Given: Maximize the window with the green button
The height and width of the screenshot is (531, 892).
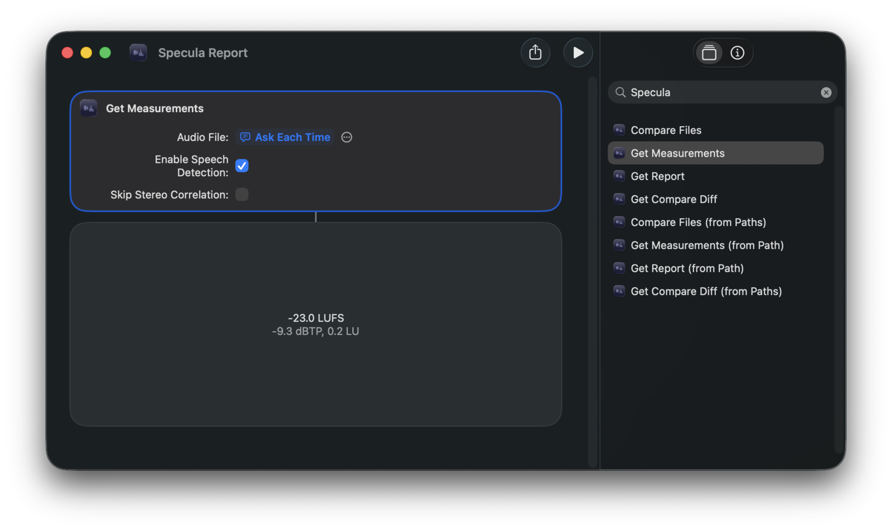Looking at the screenshot, I should [x=105, y=52].
